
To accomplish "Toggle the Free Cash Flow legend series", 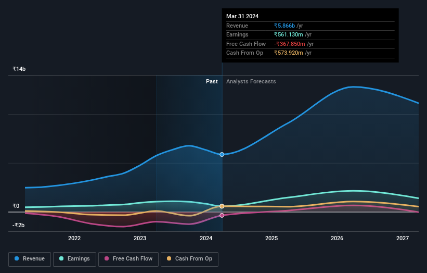I will (128, 259).
